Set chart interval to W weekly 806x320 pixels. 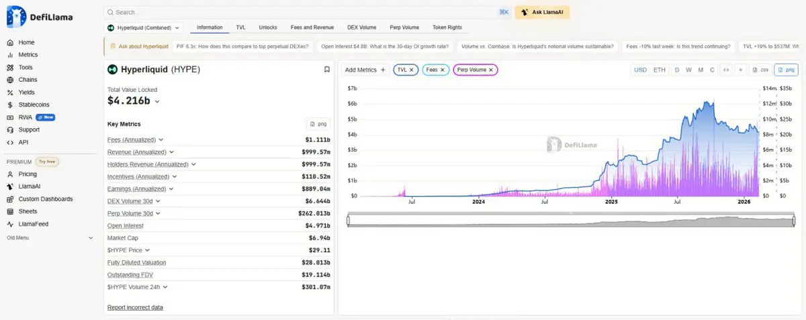click(x=689, y=70)
